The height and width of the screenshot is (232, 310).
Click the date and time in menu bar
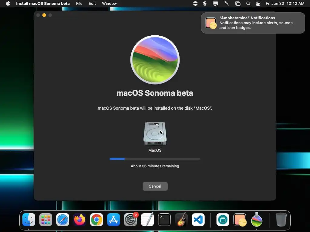click(x=285, y=3)
